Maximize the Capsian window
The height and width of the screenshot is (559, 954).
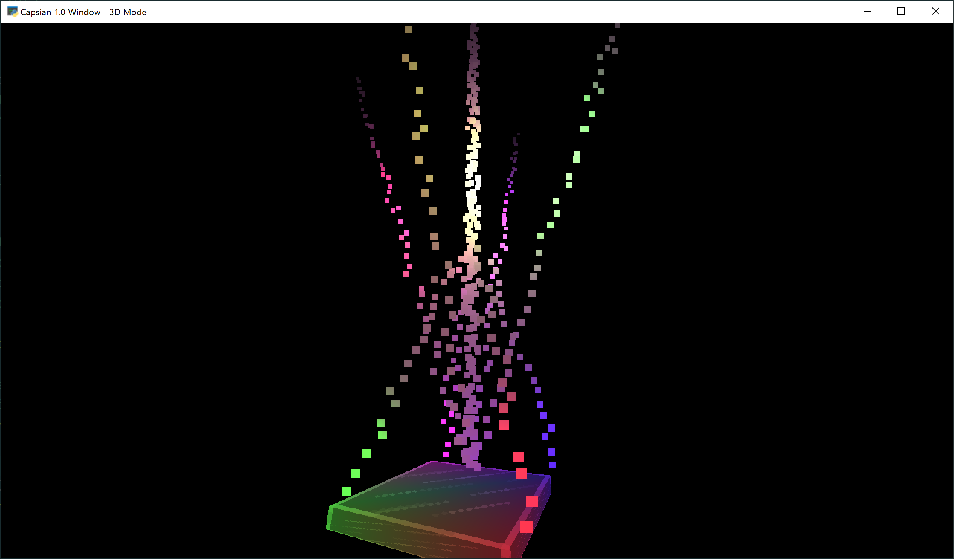point(901,12)
